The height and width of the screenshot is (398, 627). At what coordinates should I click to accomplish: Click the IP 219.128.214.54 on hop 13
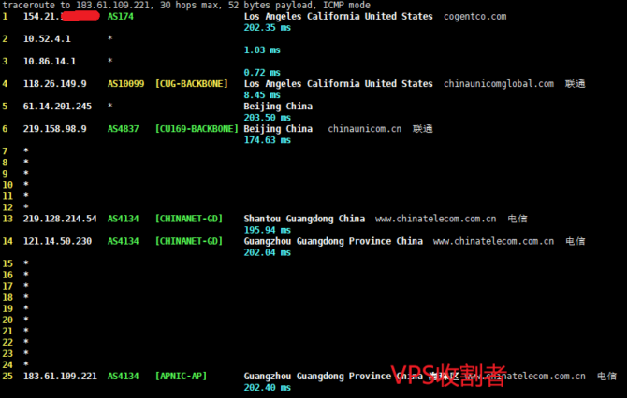point(60,219)
